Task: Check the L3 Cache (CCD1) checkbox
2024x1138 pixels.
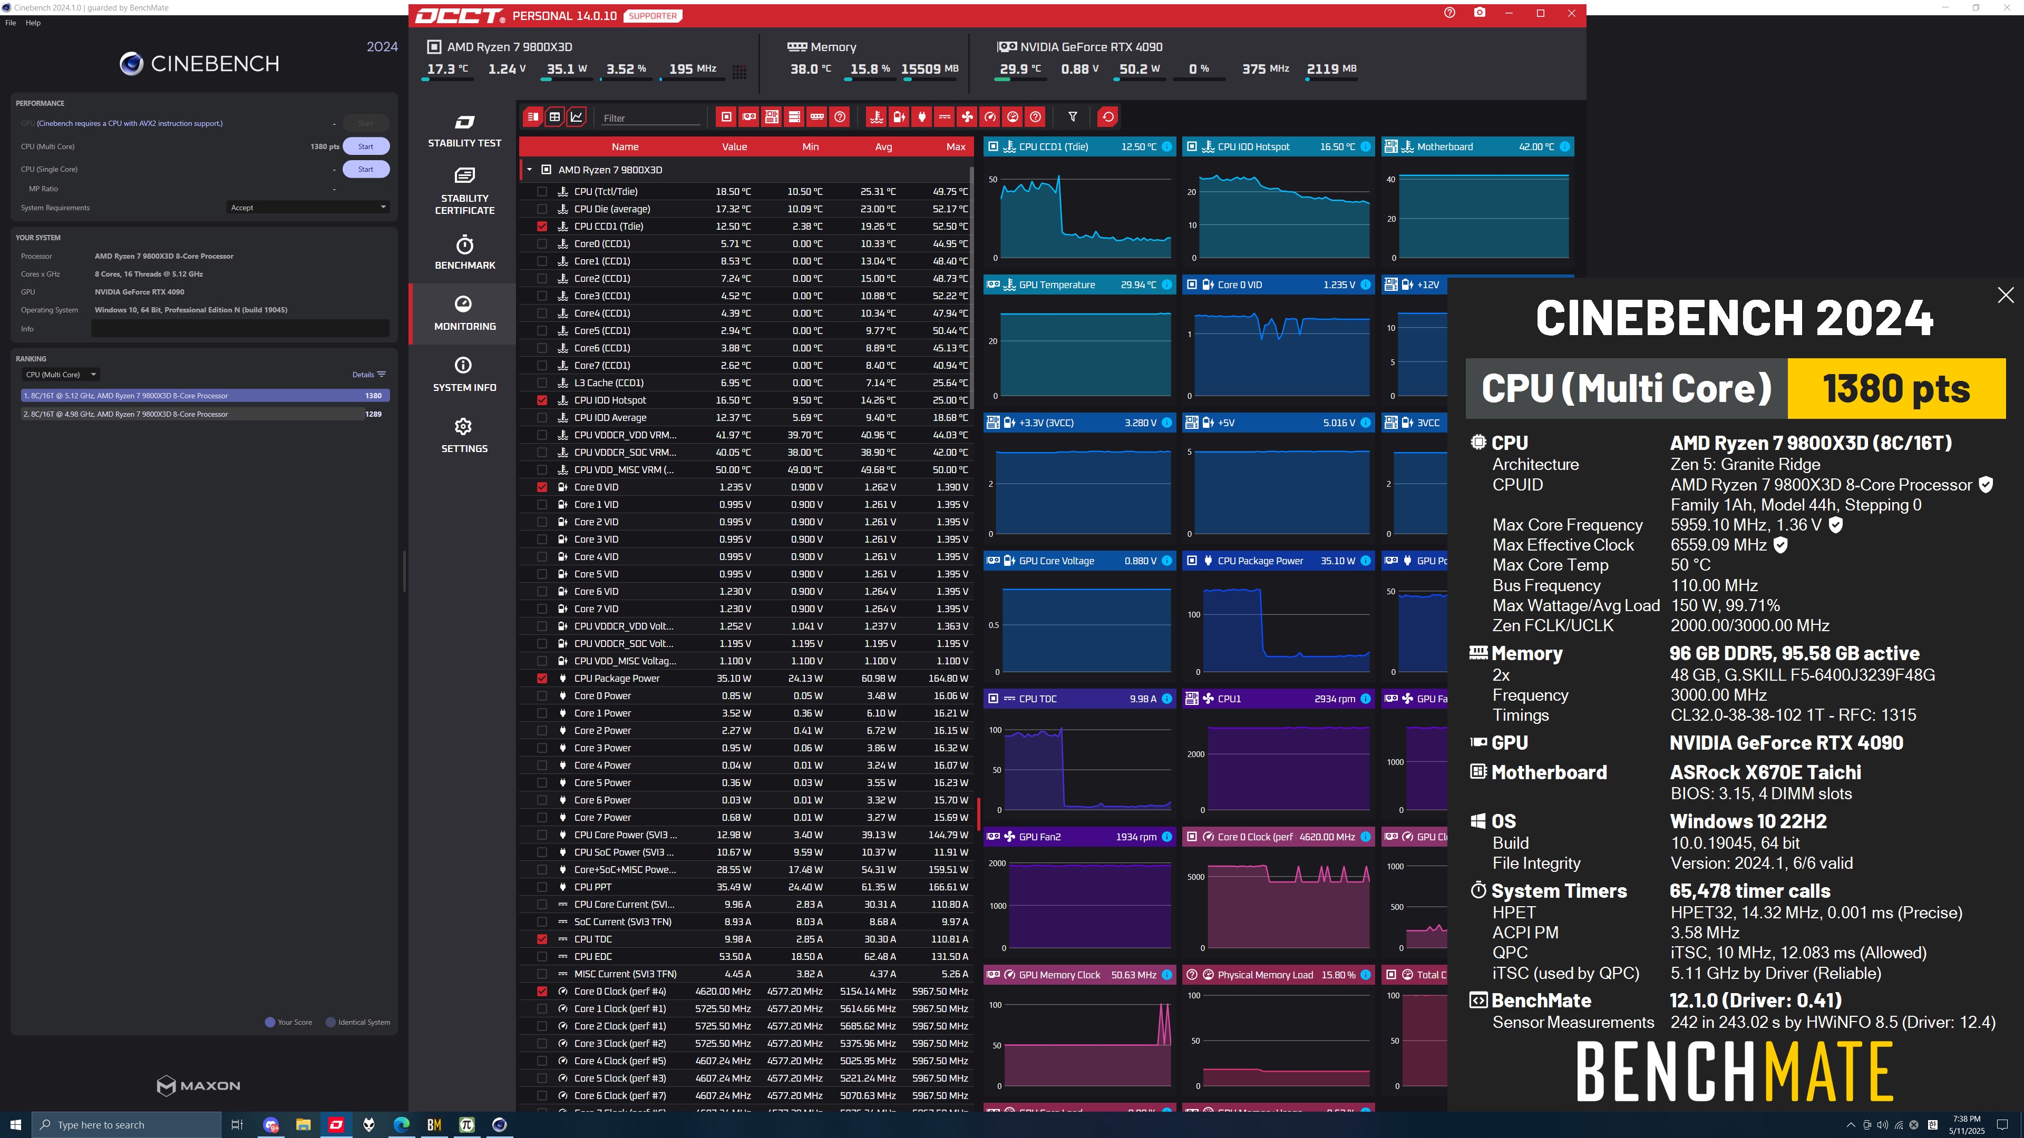Action: 542,383
